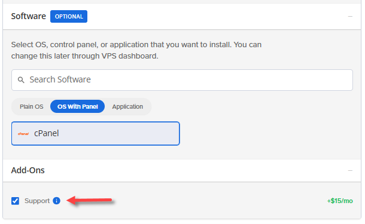Click the Software section heading
The height and width of the screenshot is (224, 365).
[28, 16]
